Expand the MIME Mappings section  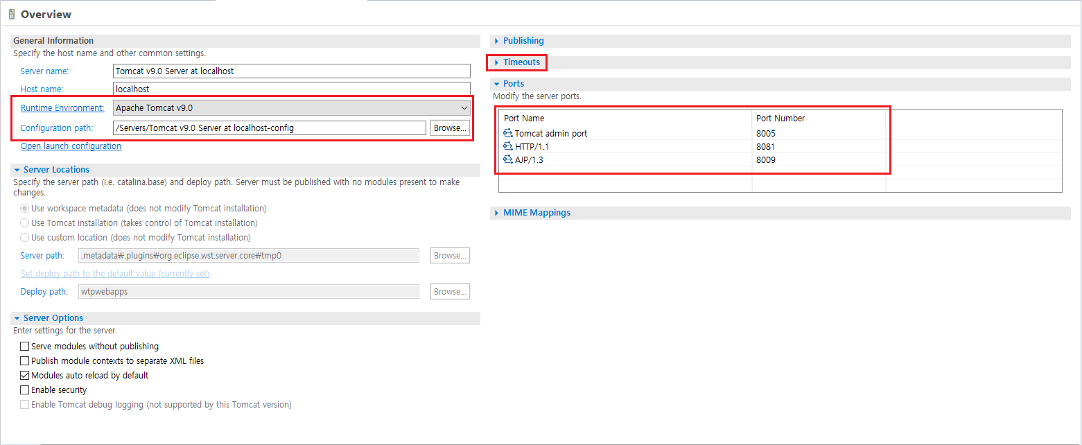tap(496, 213)
